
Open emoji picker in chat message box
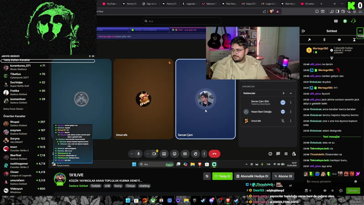click(355, 182)
